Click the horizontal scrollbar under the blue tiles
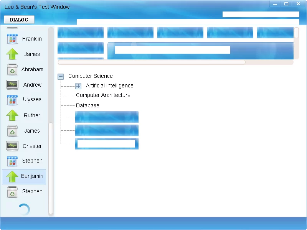This screenshot has width=307, height=230. coord(152,62)
